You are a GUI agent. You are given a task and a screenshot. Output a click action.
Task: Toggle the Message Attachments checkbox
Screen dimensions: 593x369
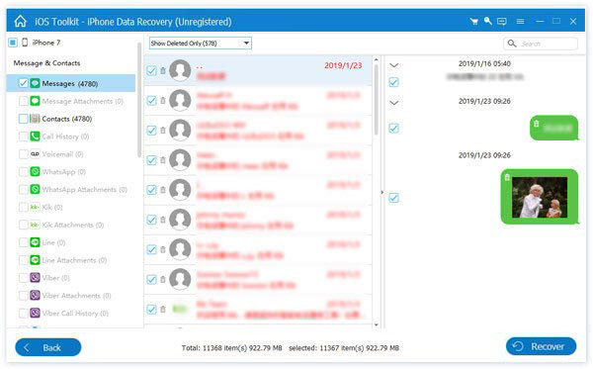click(24, 101)
